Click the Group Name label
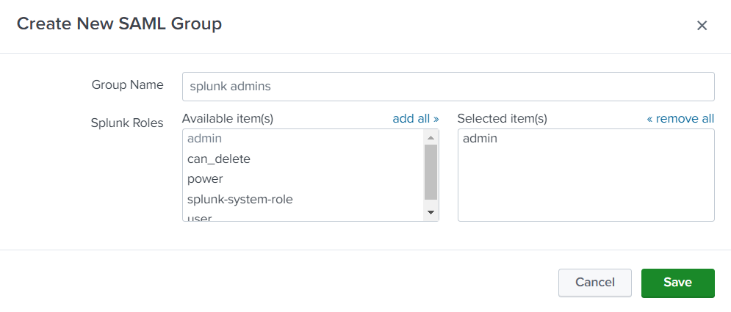Screen dimensions: 731x312 [x=127, y=84]
